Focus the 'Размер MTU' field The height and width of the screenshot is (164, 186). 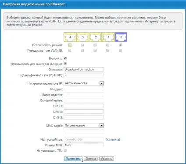click(x=84, y=145)
